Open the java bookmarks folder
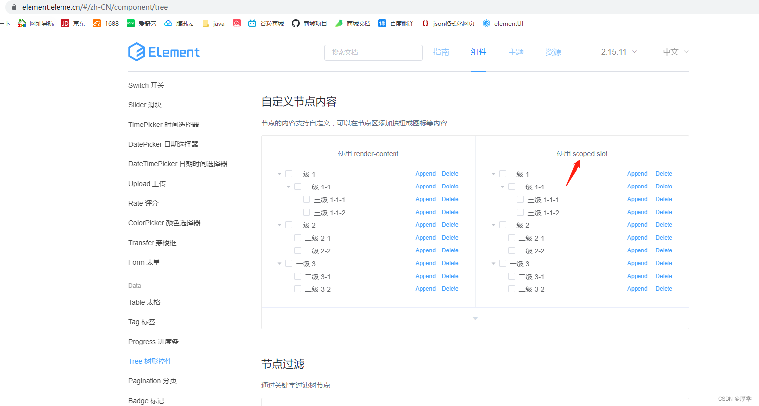This screenshot has width=759, height=406. (213, 23)
